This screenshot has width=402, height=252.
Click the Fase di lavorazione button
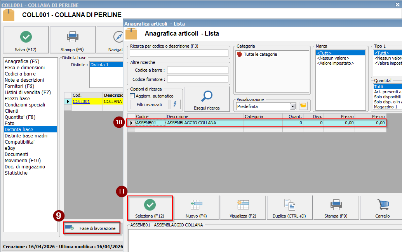(x=92, y=228)
